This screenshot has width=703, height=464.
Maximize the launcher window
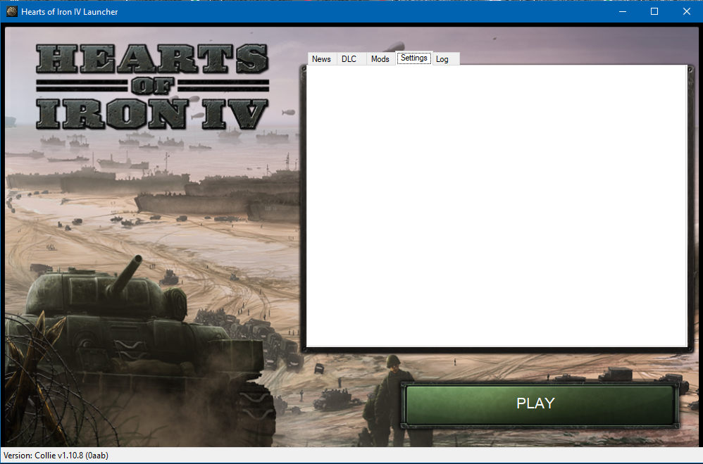(654, 11)
